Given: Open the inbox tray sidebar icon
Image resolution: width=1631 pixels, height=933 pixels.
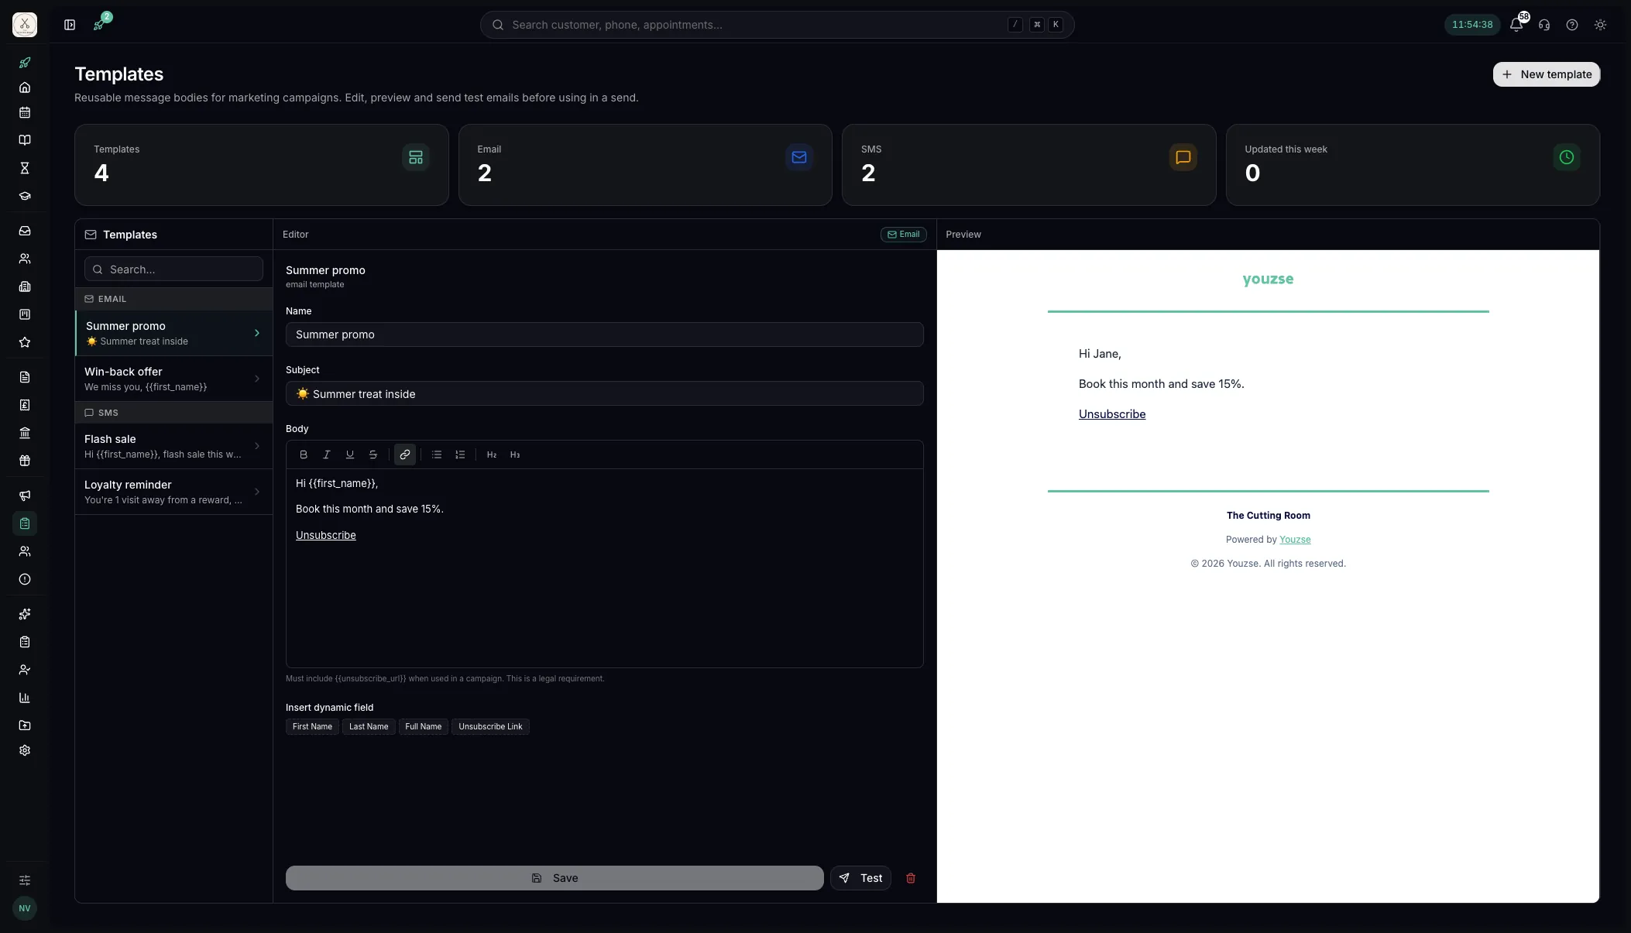Looking at the screenshot, I should tap(25, 231).
